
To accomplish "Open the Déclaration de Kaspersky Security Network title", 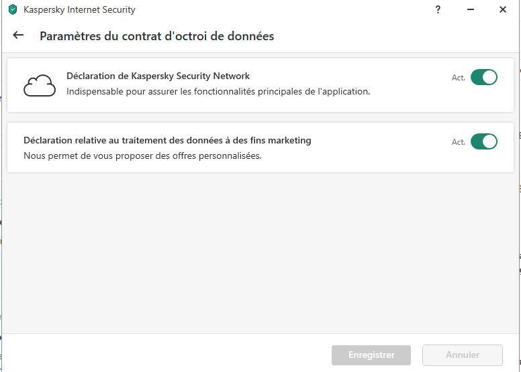I will tap(158, 76).
